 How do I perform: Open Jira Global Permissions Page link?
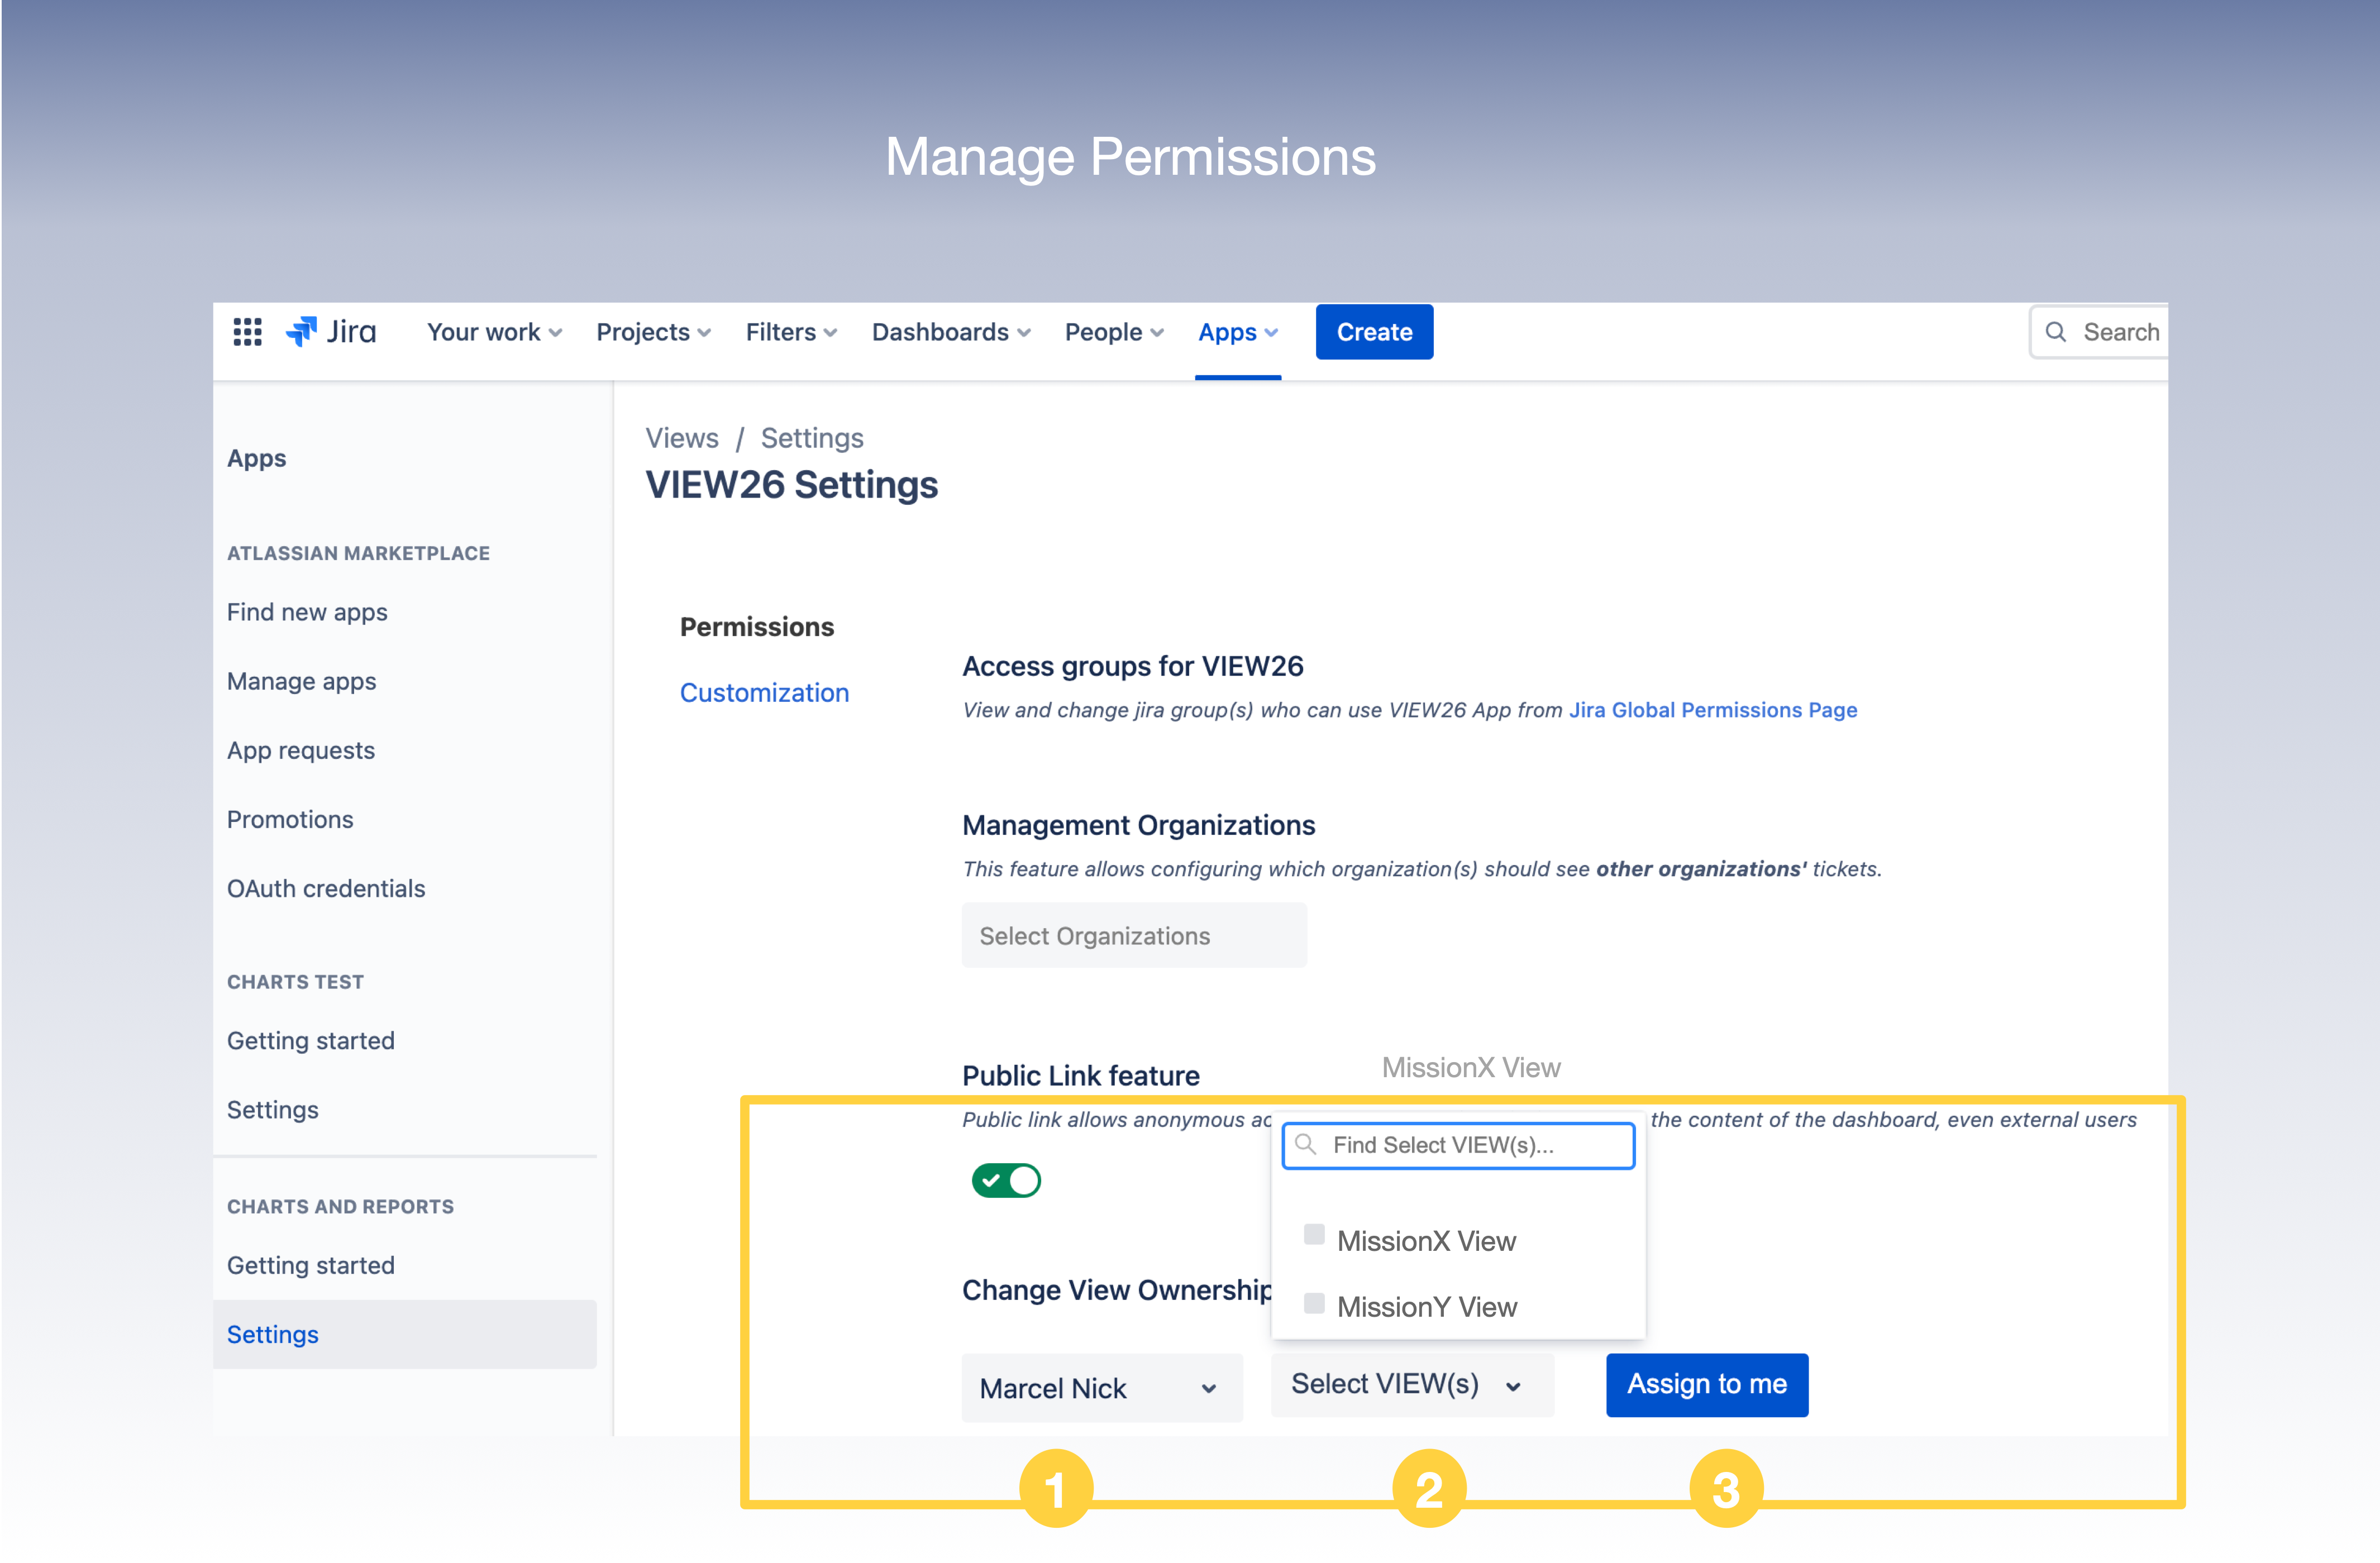click(x=1712, y=710)
